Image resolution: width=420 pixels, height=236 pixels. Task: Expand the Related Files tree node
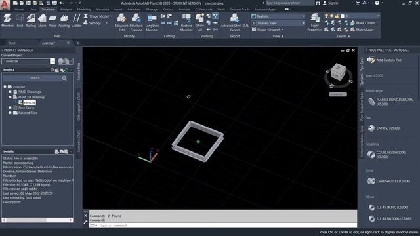pos(10,113)
